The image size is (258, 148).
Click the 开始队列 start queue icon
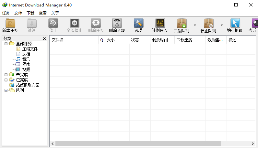coord(182,23)
